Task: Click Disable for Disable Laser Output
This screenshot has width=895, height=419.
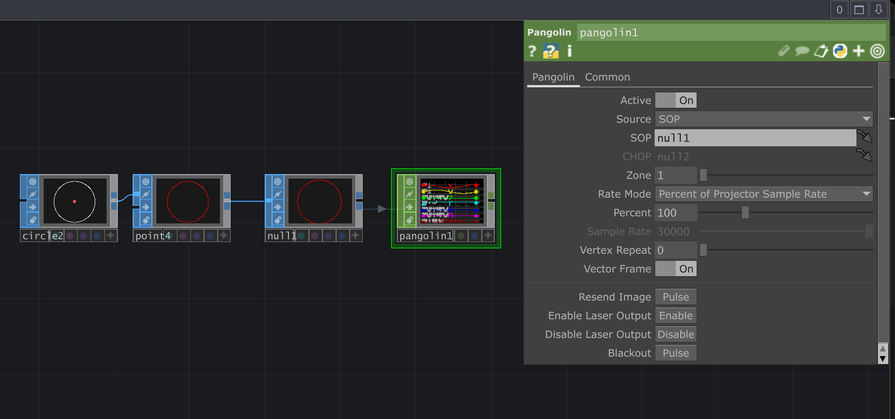Action: 676,335
